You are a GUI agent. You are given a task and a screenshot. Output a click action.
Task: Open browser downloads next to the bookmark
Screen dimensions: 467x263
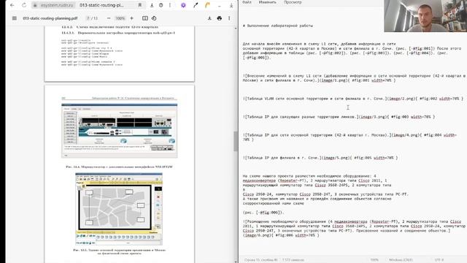tap(152, 5)
